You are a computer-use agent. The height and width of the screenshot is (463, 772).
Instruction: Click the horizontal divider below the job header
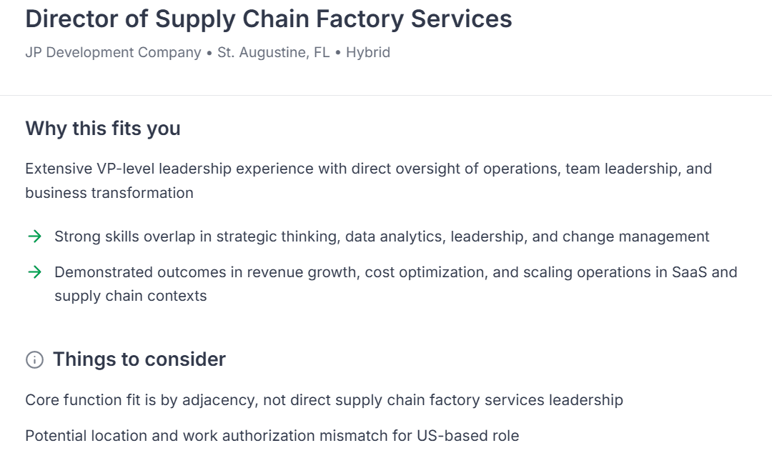pos(386,95)
